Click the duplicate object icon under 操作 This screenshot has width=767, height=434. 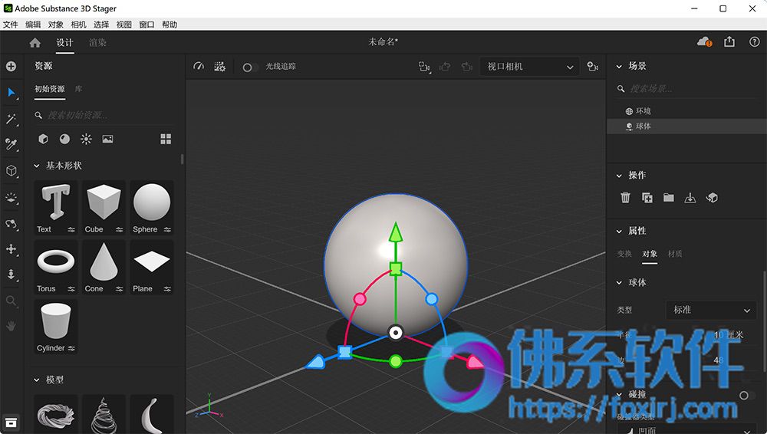[647, 198]
